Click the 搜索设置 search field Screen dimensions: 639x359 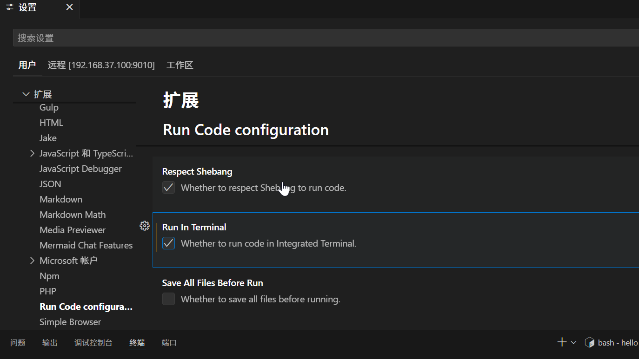pyautogui.click(x=326, y=38)
